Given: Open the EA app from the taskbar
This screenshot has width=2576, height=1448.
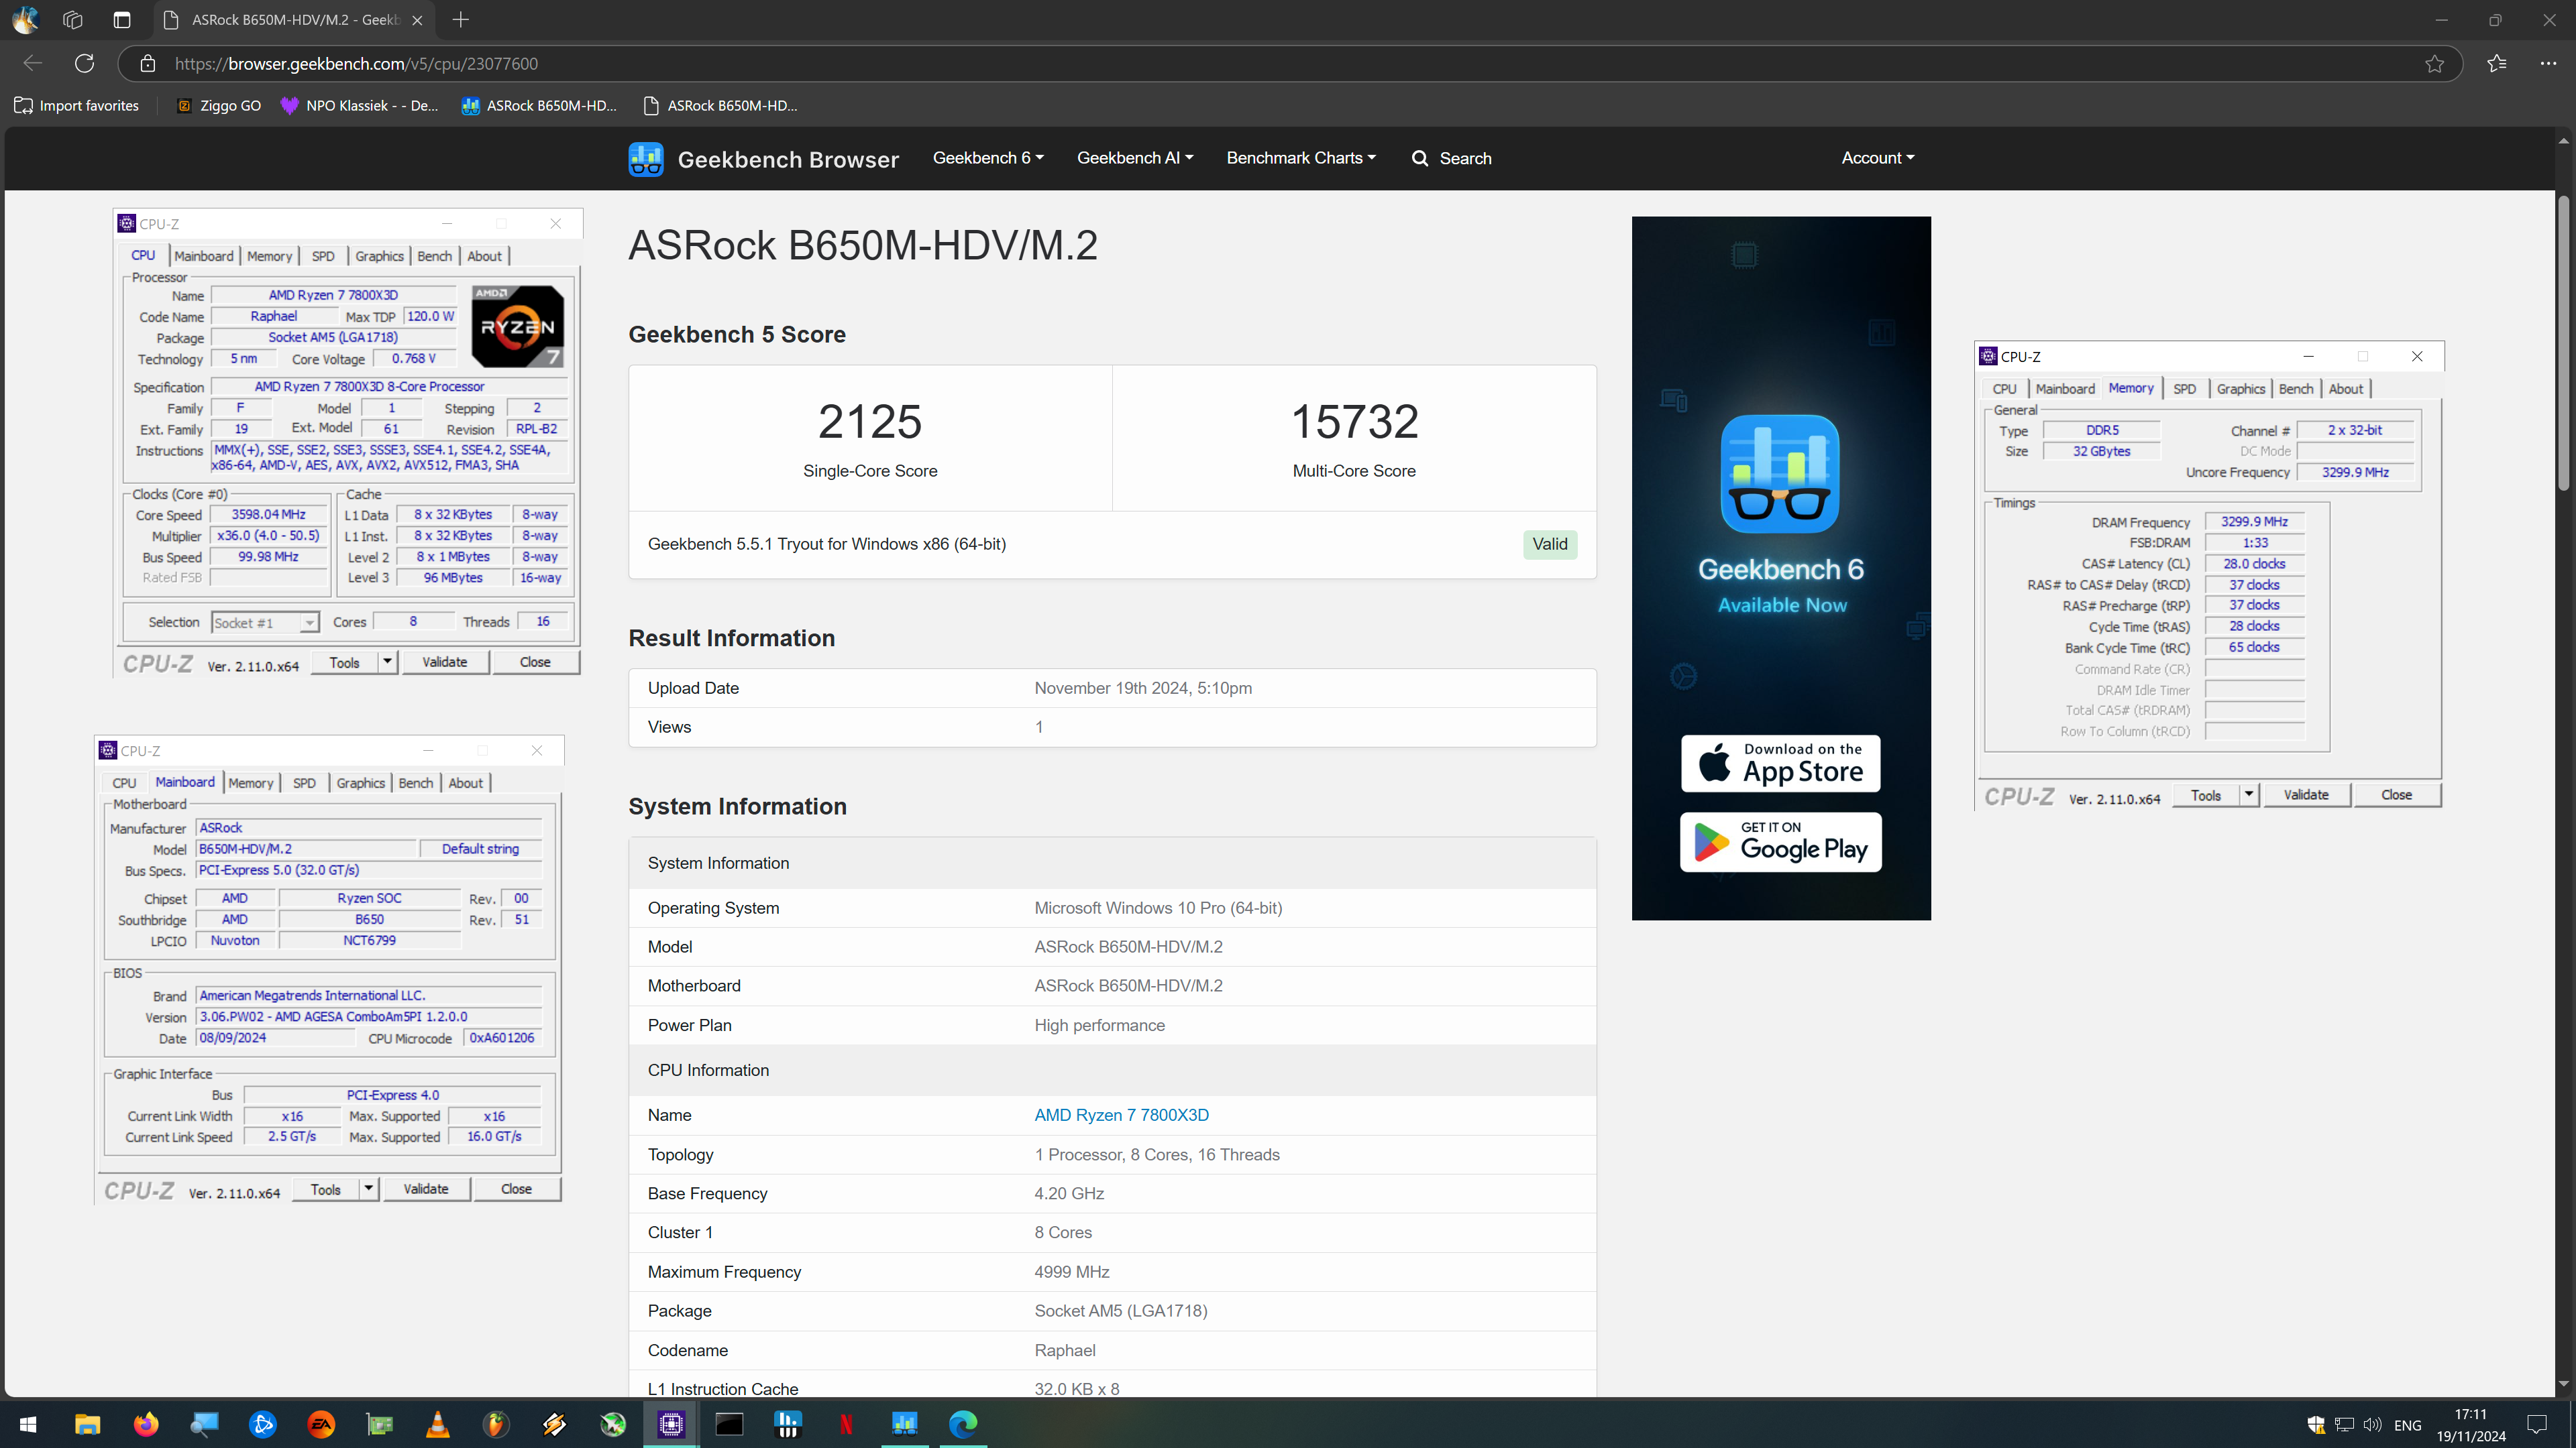Looking at the screenshot, I should click(321, 1424).
